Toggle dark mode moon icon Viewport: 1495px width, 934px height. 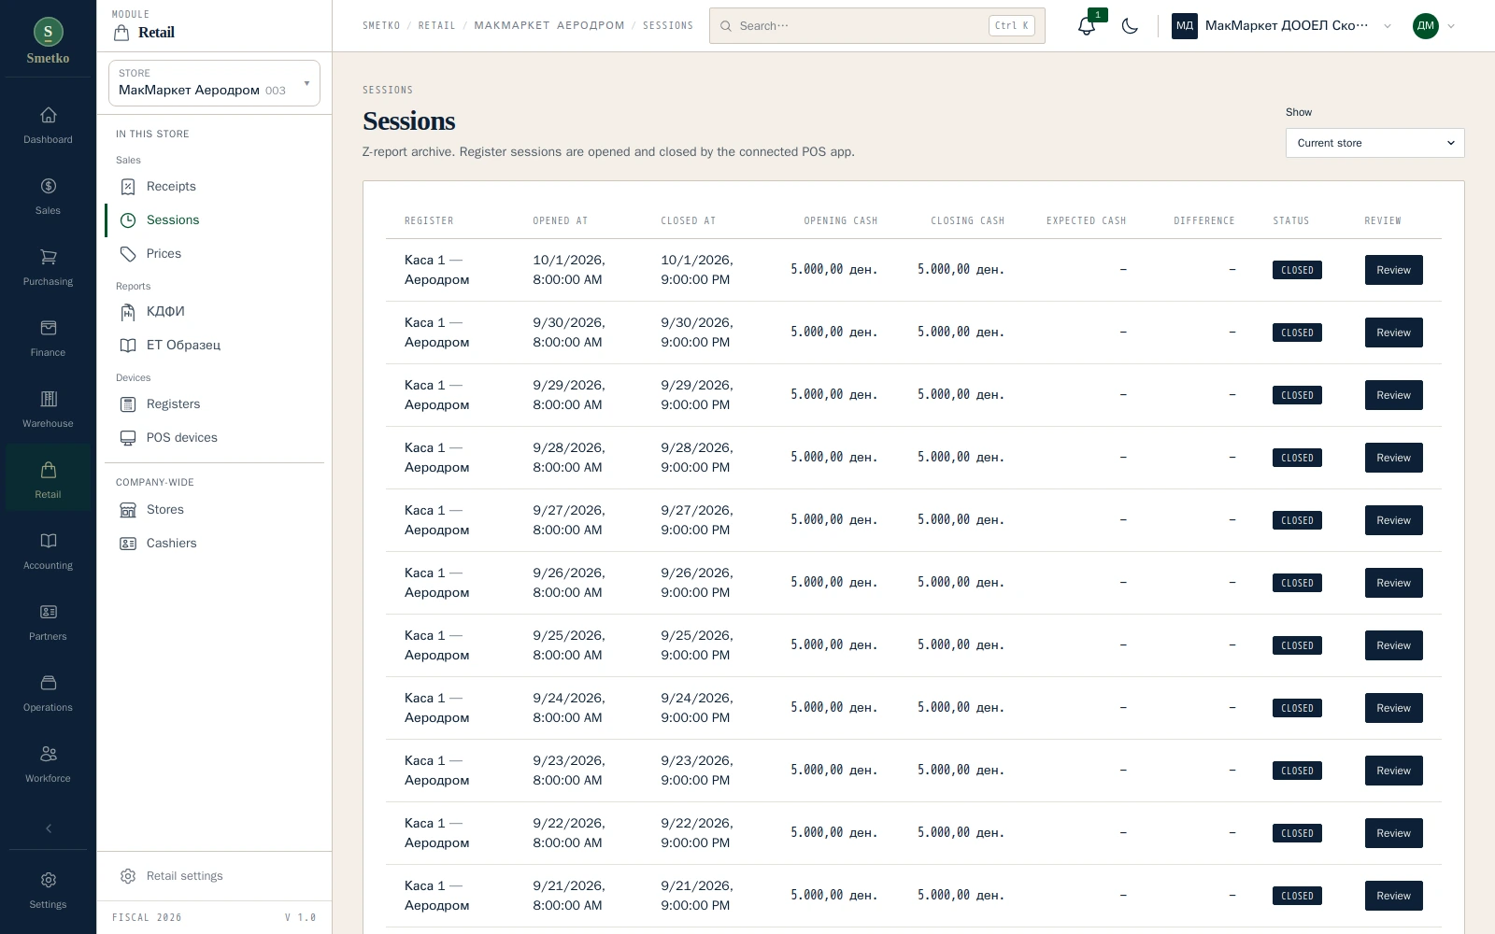coord(1130,26)
